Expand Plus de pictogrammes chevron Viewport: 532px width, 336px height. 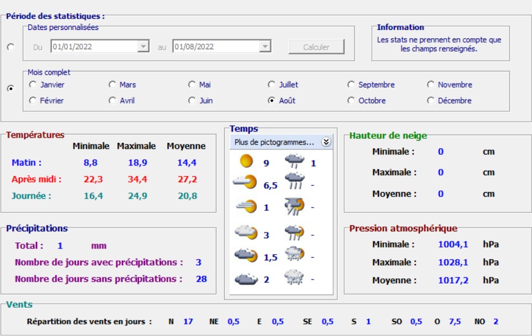coord(326,142)
